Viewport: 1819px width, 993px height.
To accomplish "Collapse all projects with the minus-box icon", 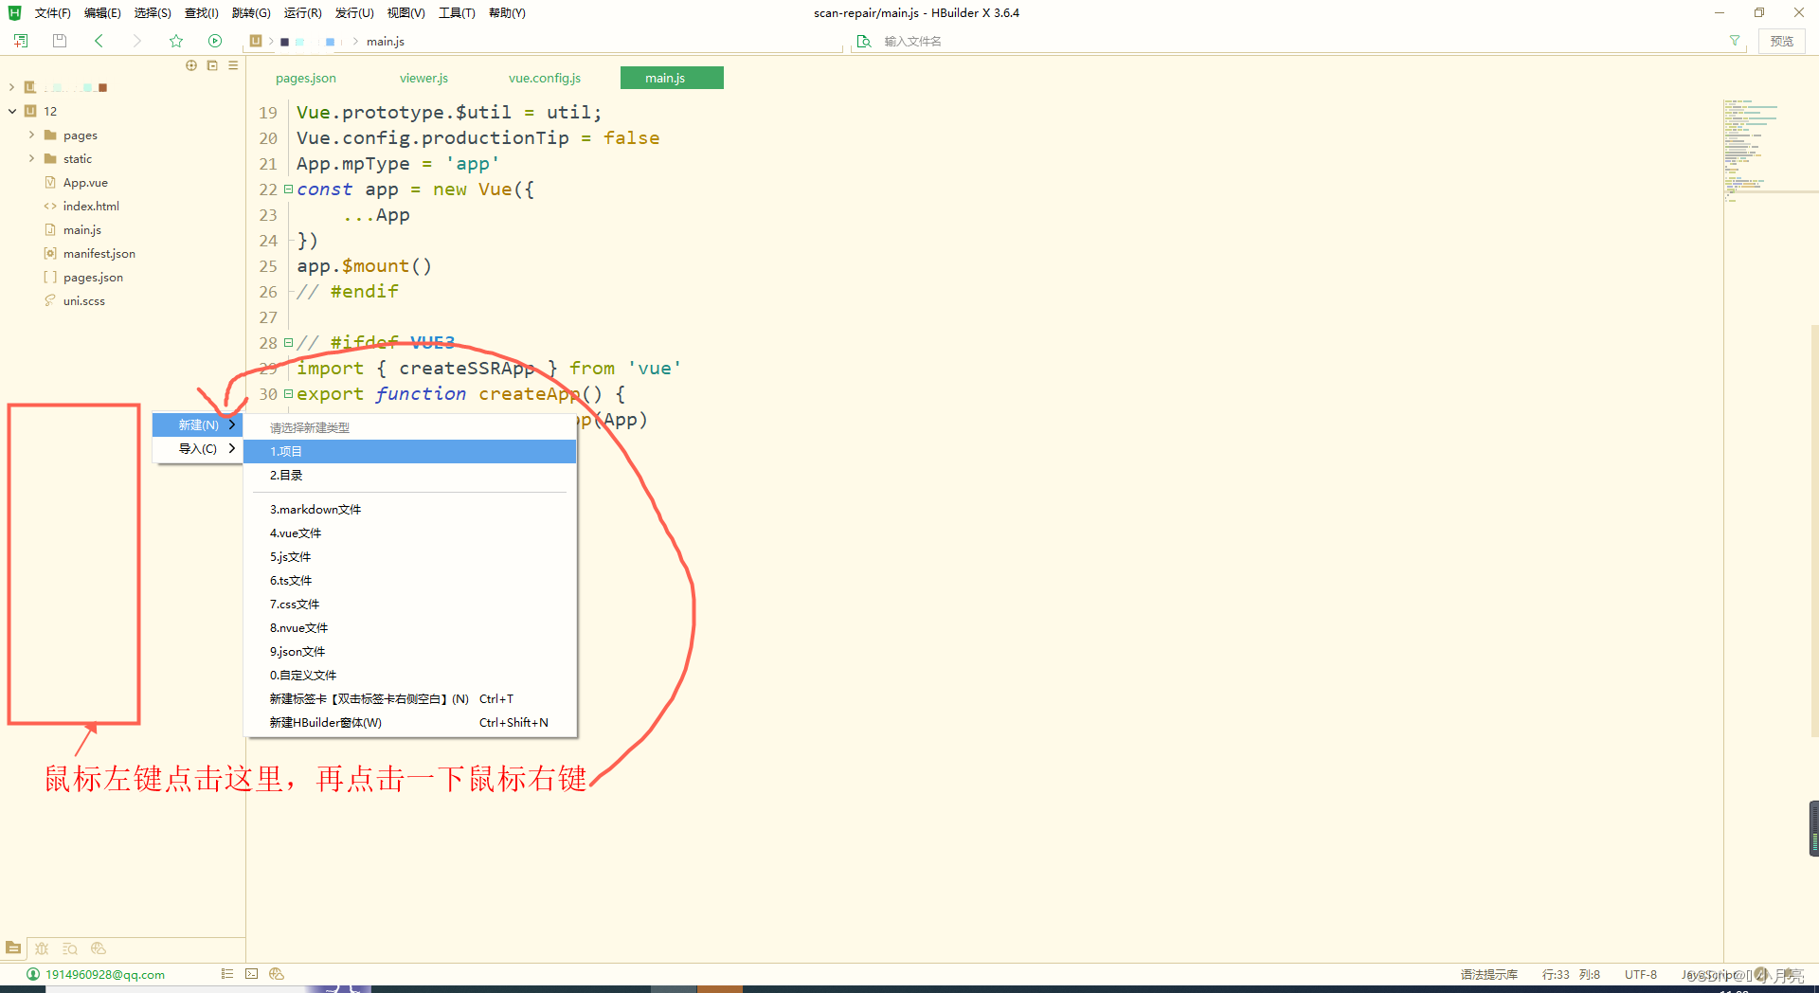I will point(212,65).
